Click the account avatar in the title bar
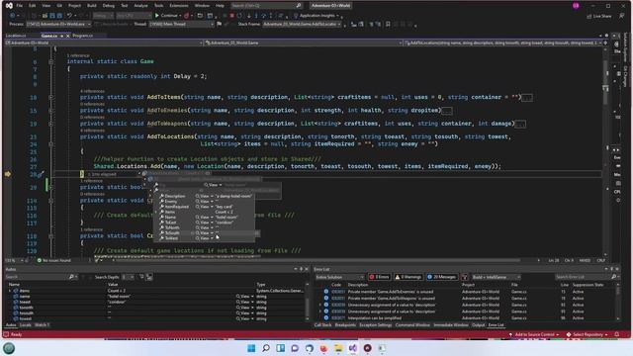The height and width of the screenshot is (356, 633). [x=576, y=6]
